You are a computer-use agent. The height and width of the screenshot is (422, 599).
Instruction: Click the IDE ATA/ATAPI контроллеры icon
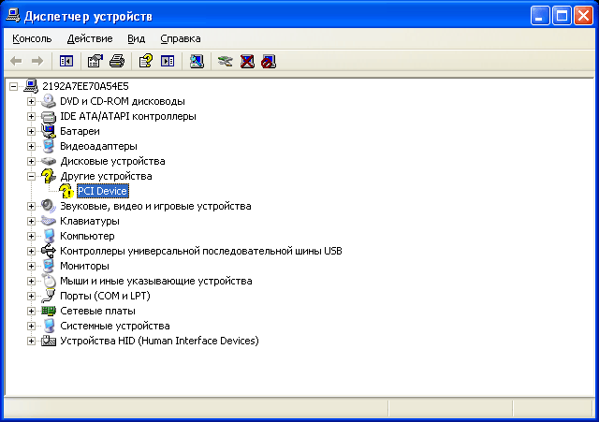[x=49, y=116]
